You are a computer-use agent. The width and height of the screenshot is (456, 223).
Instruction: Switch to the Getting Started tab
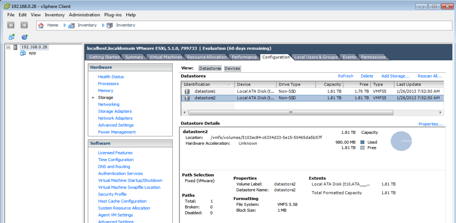point(104,57)
